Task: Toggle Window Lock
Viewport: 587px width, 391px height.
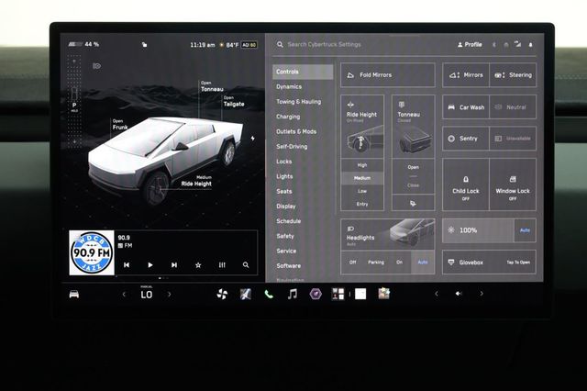Action: click(x=513, y=184)
